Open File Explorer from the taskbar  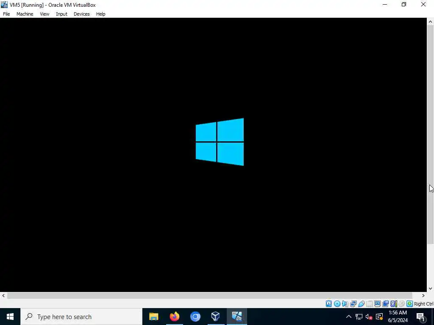pyautogui.click(x=153, y=317)
